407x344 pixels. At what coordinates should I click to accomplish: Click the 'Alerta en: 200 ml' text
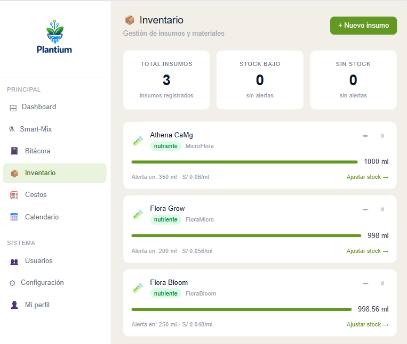[154, 251]
